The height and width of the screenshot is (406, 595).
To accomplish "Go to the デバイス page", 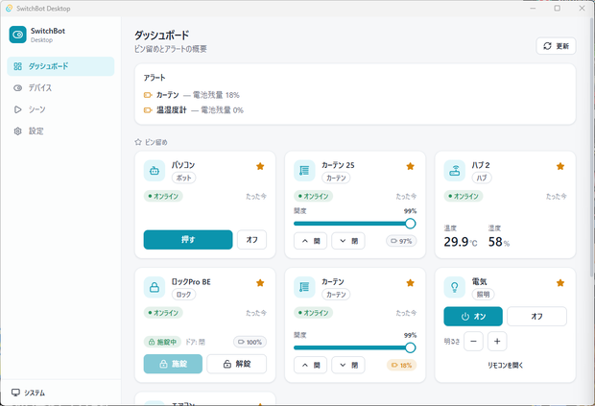I will point(60,88).
